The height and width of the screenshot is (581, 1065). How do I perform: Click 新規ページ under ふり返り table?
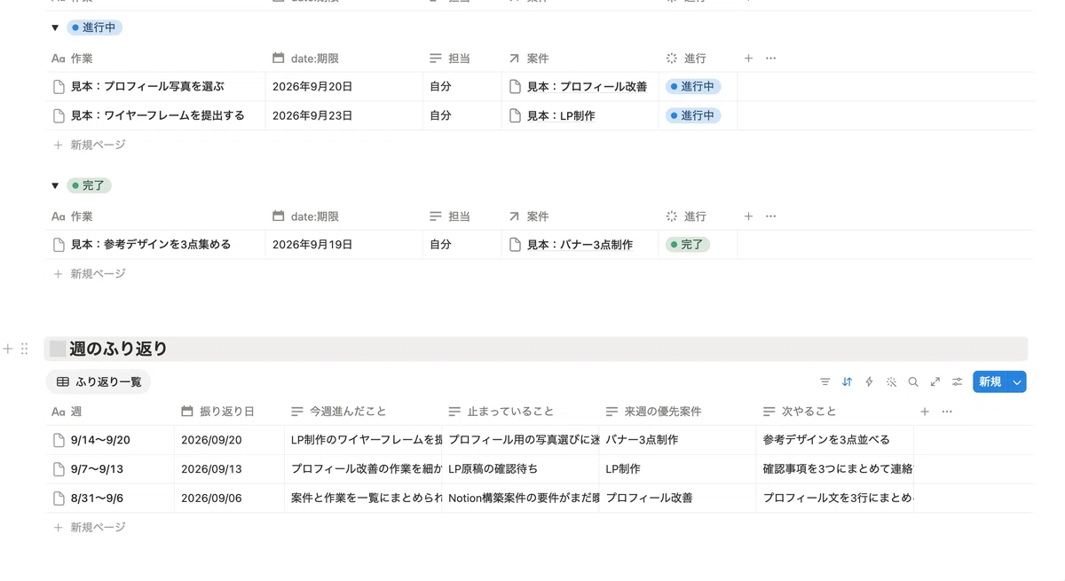pyautogui.click(x=90, y=528)
